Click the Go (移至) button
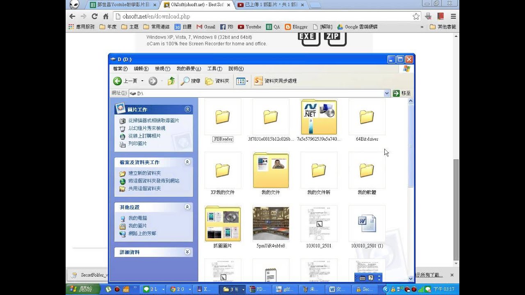This screenshot has height=295, width=525. pos(402,93)
